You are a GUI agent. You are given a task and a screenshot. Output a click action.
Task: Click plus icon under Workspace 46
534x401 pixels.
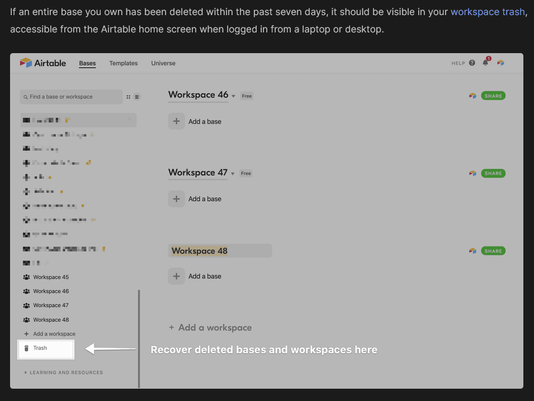176,121
